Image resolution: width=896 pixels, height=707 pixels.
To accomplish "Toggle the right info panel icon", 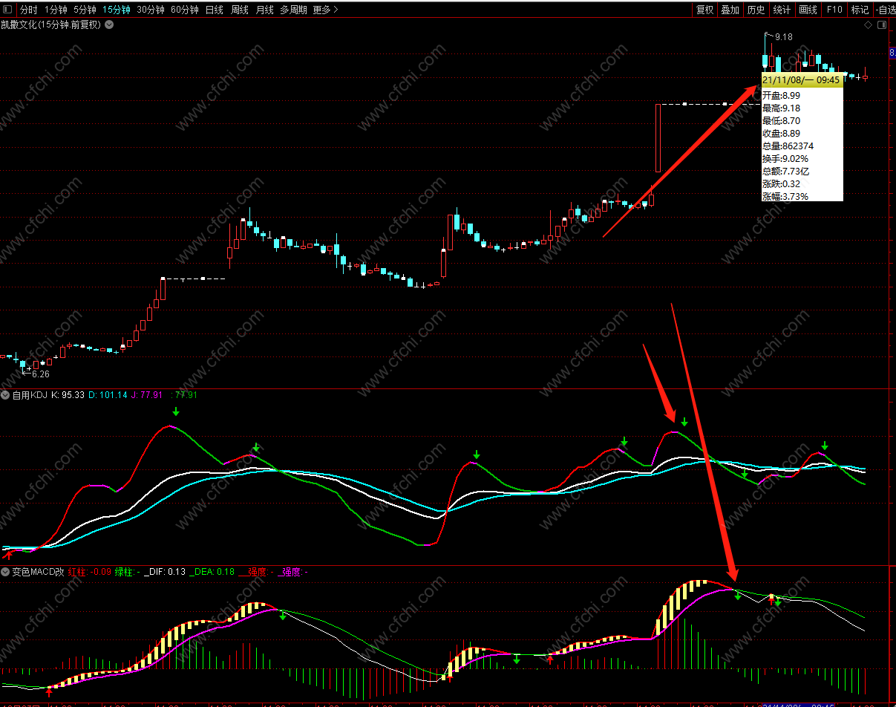I will (882, 25).
